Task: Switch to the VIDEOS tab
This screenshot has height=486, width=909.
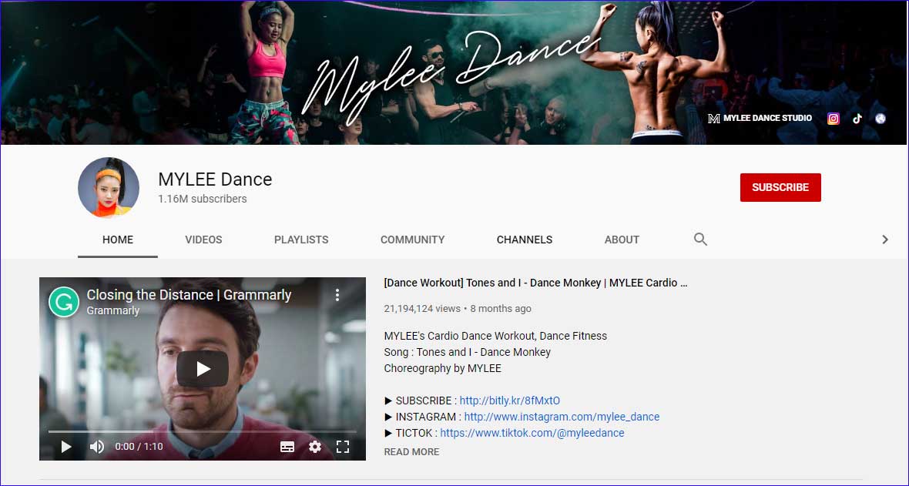Action: click(203, 240)
